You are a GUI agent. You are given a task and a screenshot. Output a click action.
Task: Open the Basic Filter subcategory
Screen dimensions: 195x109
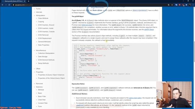tap(42, 97)
